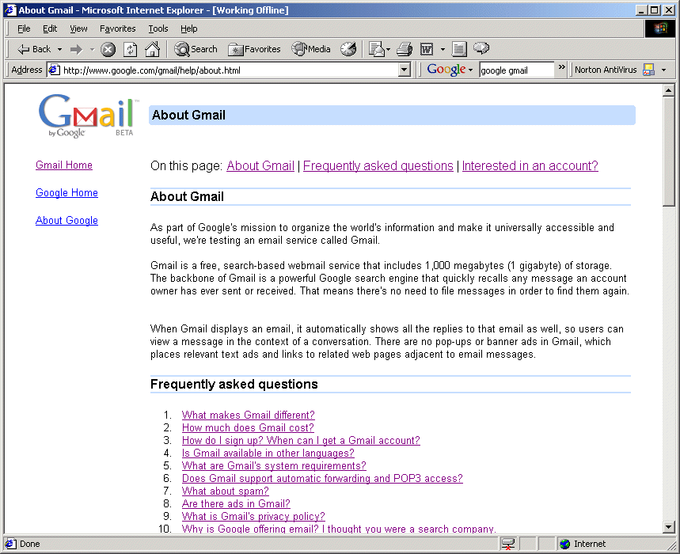Viewport: 680px width, 554px height.
Task: Click the Norton AntiVirus icon
Action: coord(648,70)
